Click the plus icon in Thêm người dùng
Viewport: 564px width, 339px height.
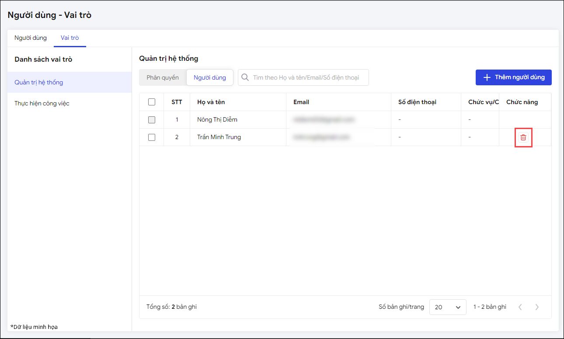click(487, 77)
